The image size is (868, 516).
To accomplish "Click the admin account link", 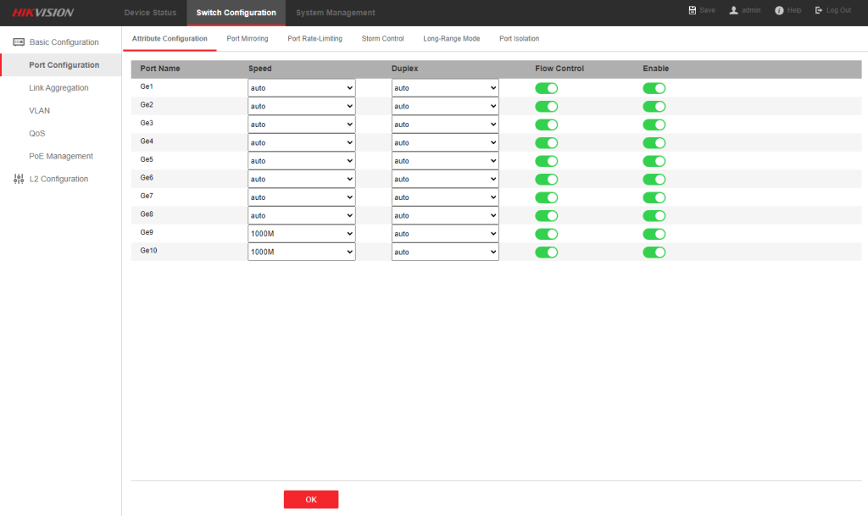I will point(751,10).
